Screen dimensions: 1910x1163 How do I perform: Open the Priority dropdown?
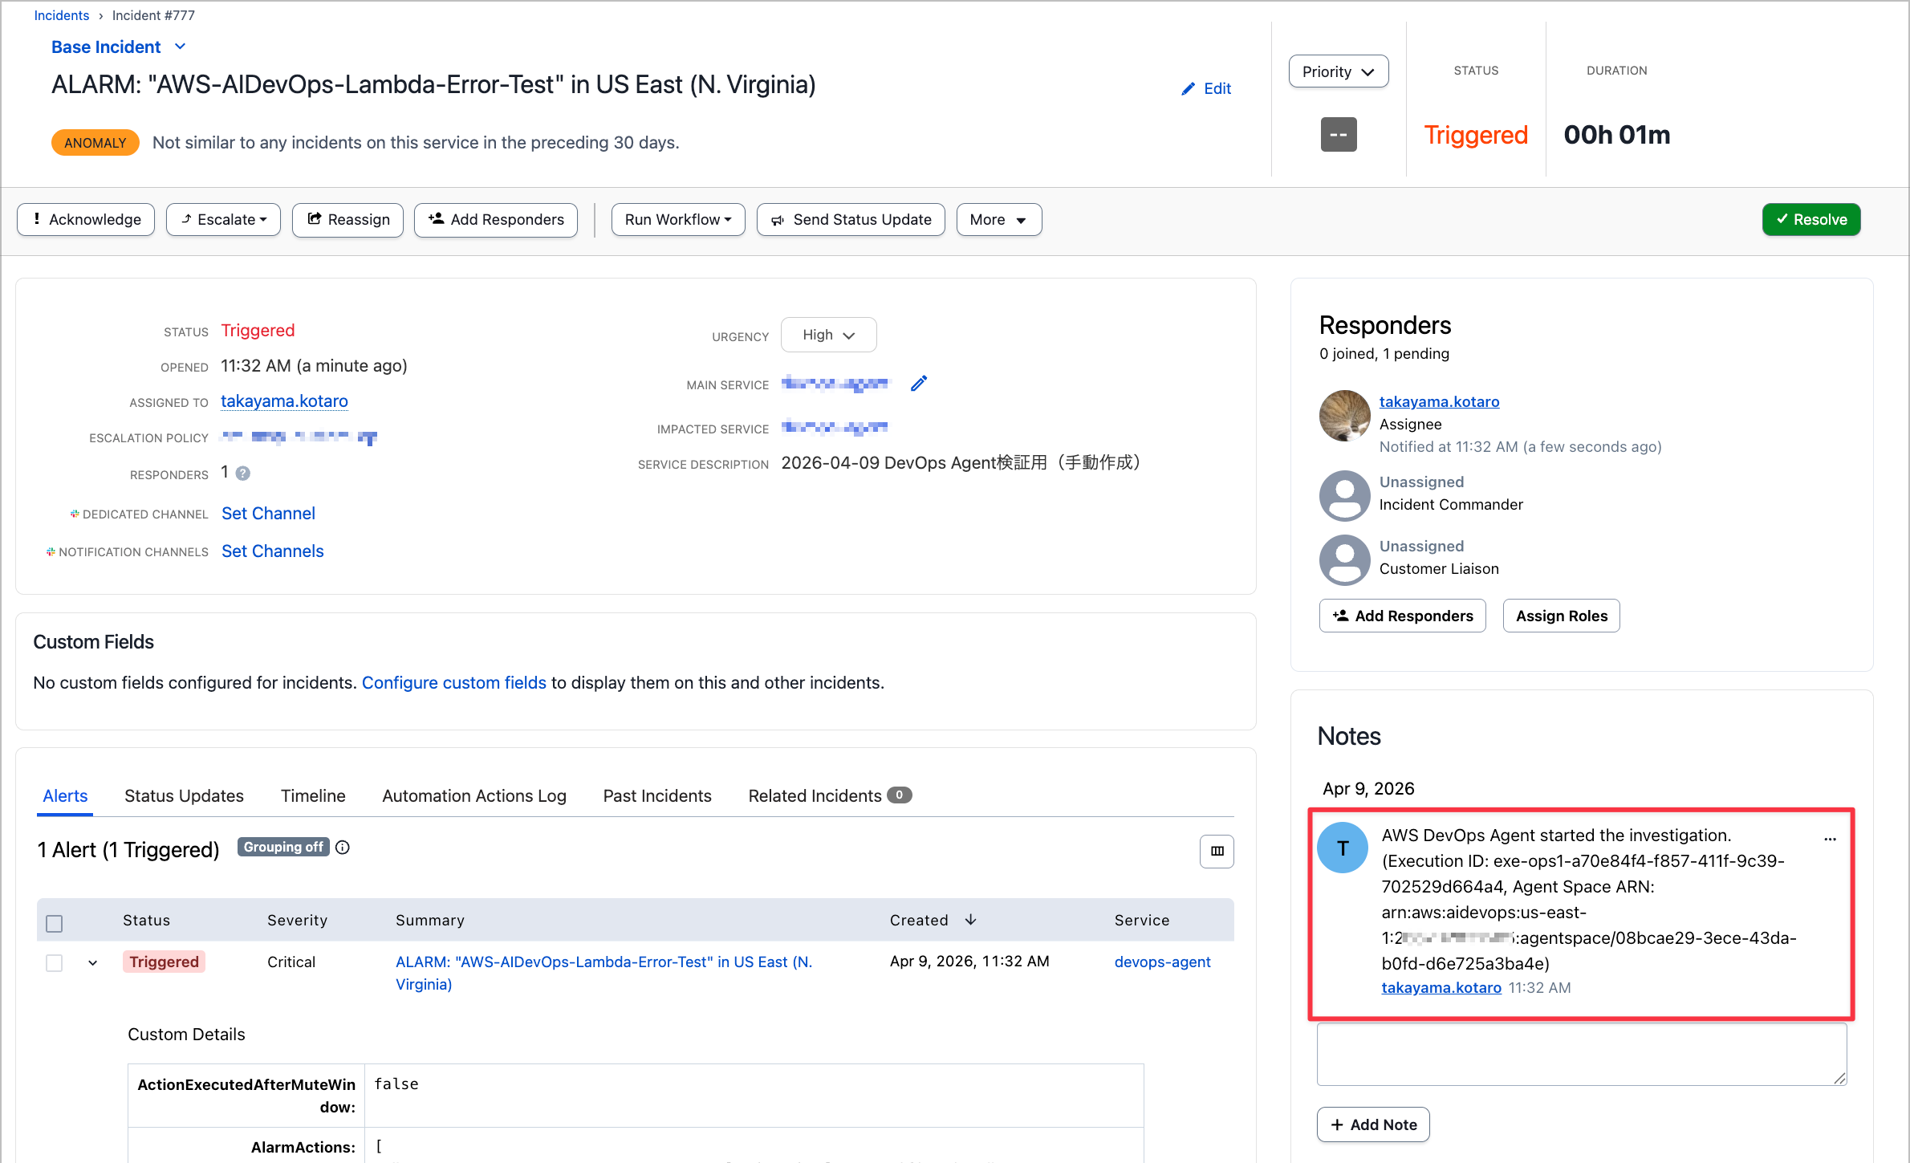[x=1338, y=71]
